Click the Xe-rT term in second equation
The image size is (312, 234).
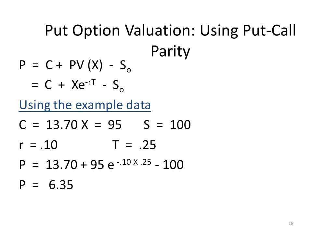tap(84, 84)
